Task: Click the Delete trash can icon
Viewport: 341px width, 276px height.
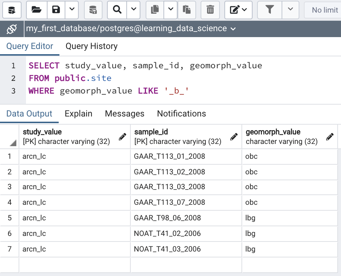Action: click(x=210, y=10)
